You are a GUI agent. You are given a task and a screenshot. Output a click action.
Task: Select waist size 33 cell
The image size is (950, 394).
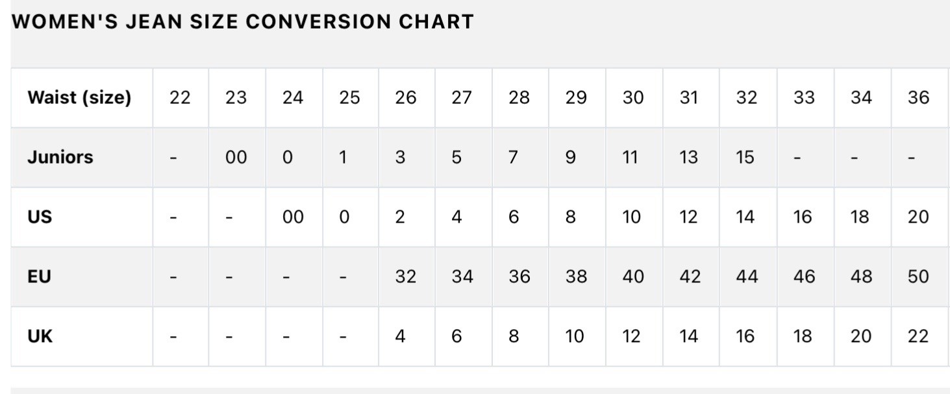pos(803,98)
